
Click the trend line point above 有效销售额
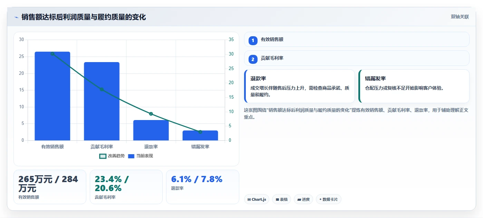(52, 54)
